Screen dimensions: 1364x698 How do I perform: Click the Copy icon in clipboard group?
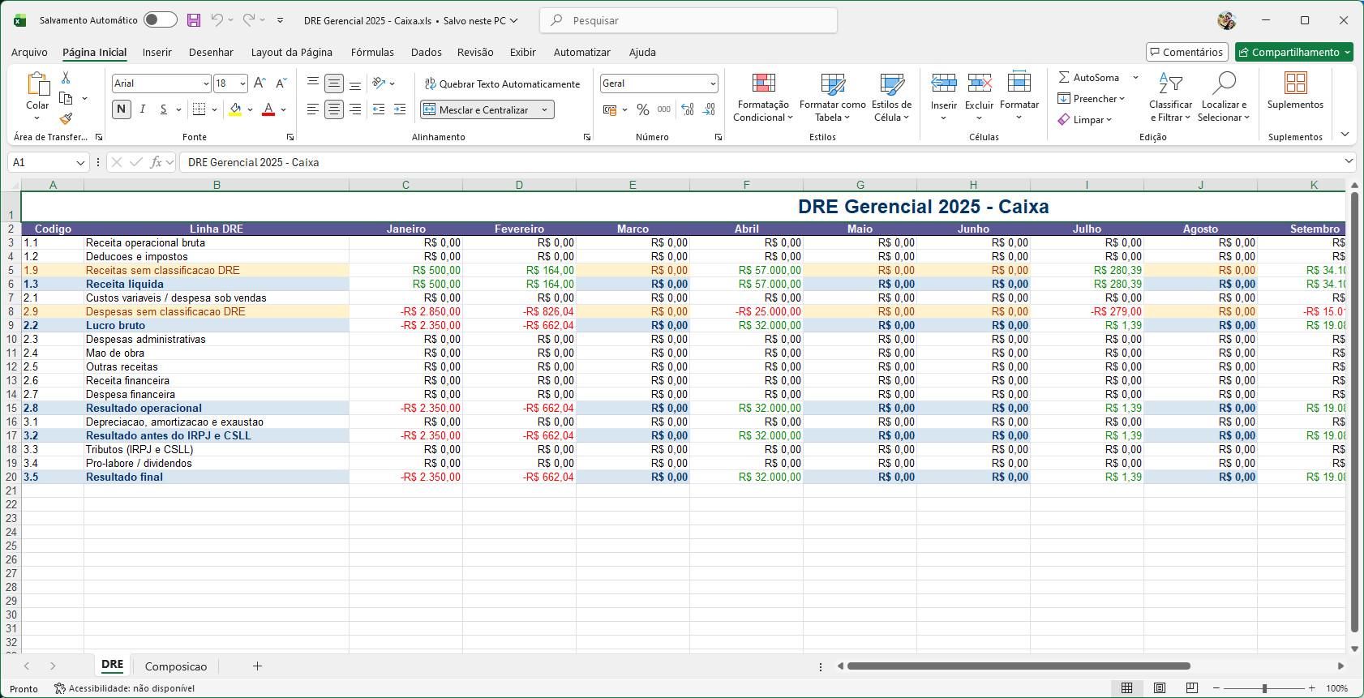click(x=66, y=98)
